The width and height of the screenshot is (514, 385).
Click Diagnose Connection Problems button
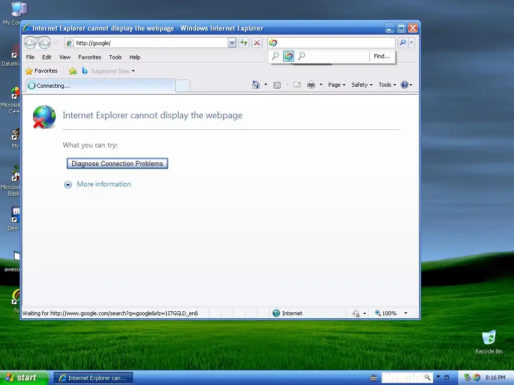click(117, 163)
